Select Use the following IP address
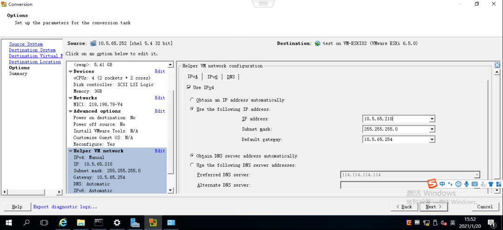Screen dimensions: 503x230 pyautogui.click(x=192, y=109)
